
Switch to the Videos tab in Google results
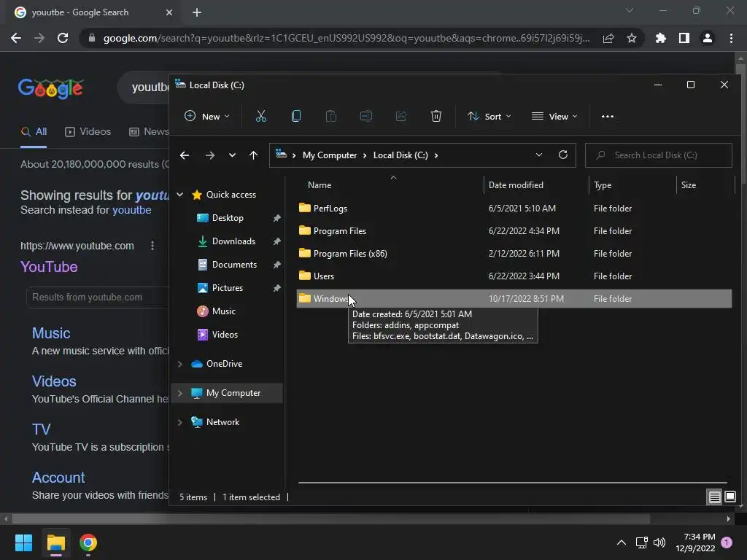pos(88,132)
